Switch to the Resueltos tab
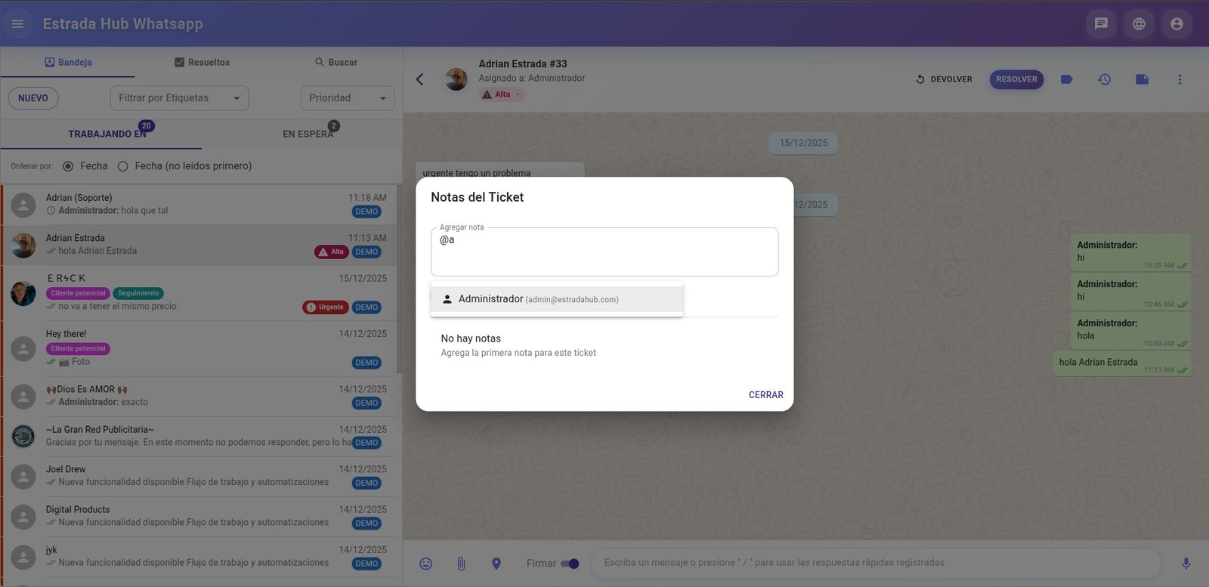This screenshot has height=587, width=1209. tap(202, 62)
